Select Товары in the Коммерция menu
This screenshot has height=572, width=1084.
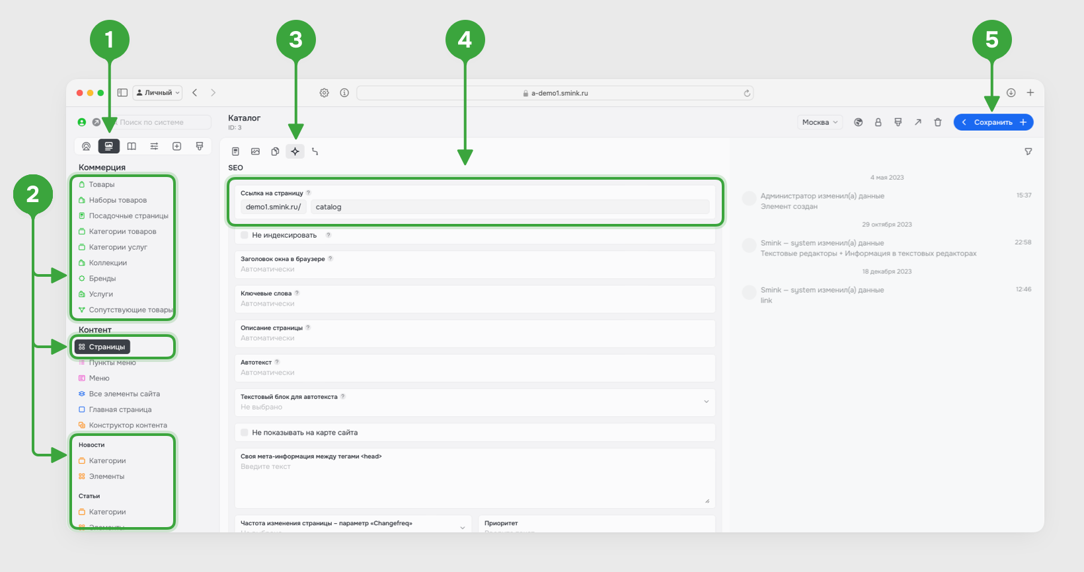102,184
